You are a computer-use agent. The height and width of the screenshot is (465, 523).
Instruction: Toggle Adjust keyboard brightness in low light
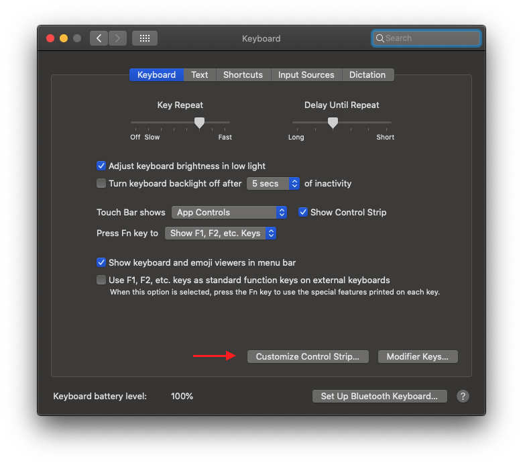tap(101, 166)
